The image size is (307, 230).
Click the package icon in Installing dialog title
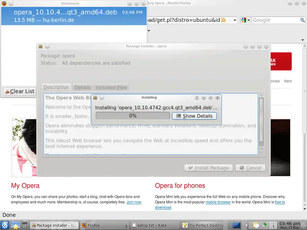pyautogui.click(x=95, y=98)
